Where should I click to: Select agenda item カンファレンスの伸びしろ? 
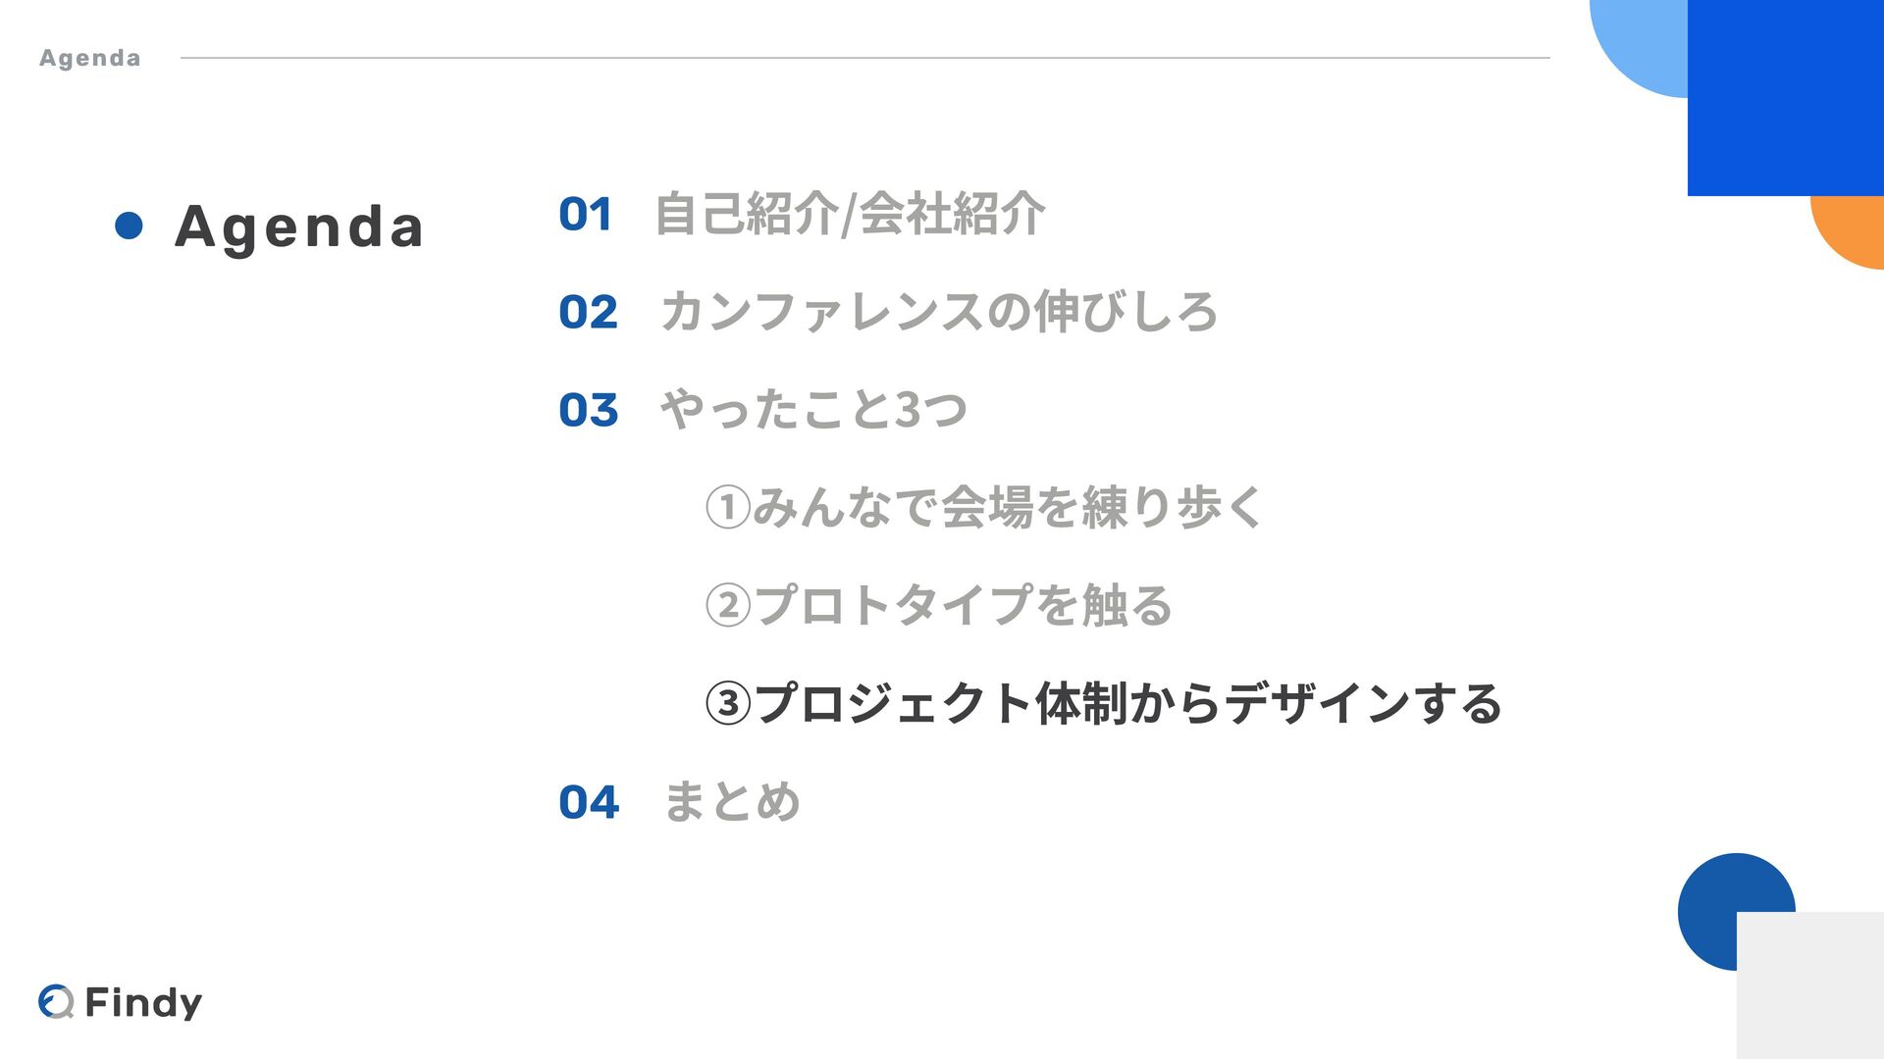(x=939, y=312)
